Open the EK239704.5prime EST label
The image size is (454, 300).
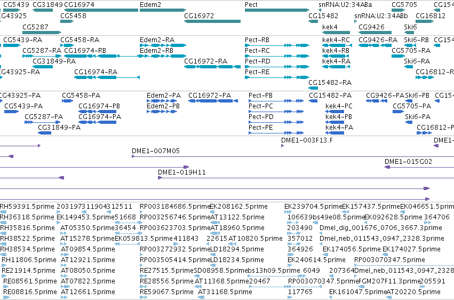click(313, 207)
